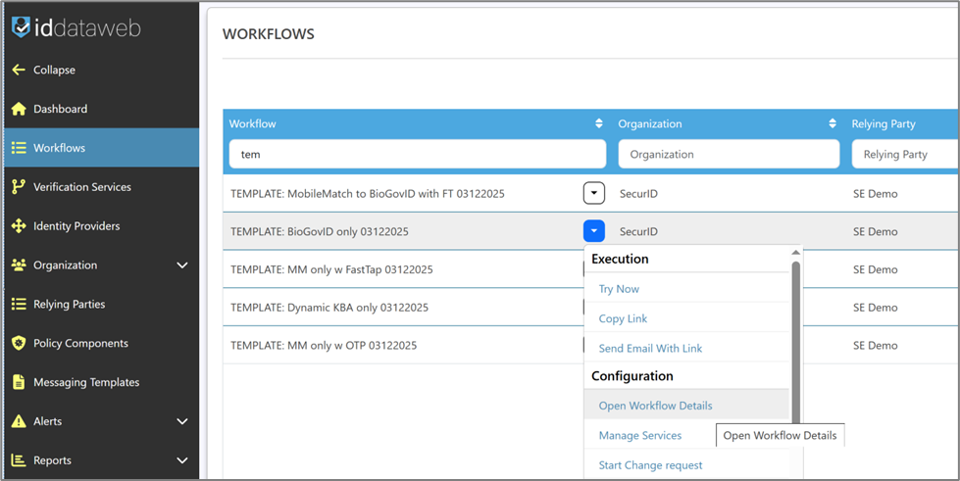
Task: Sort table by Workflow column arrows
Action: click(598, 123)
